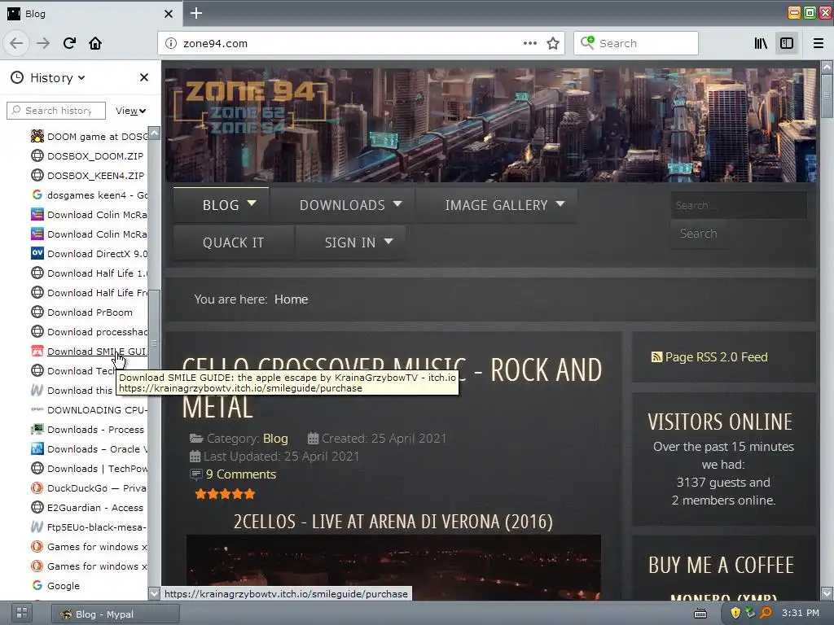Open DuckDuckGo — Priva history entry
The image size is (834, 625).
coord(90,488)
